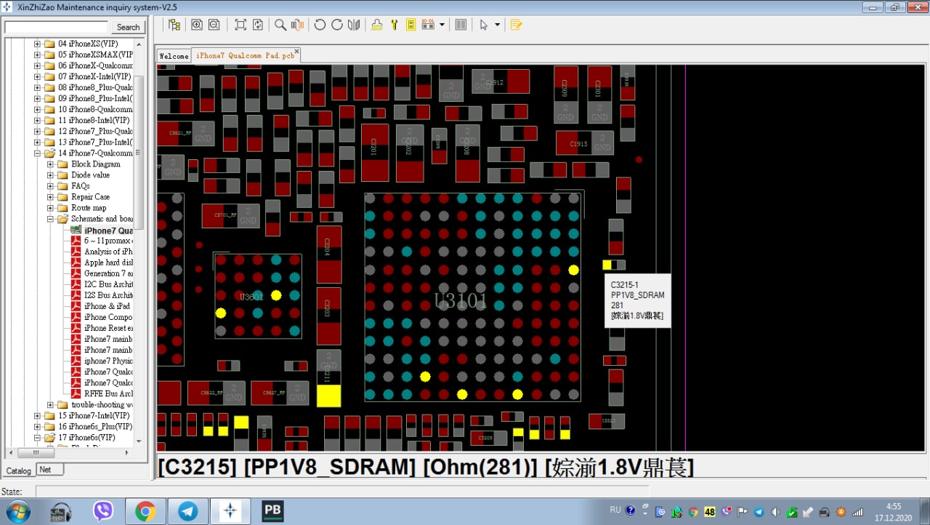Open the I2S Bus Architecture PDF

pos(108,295)
